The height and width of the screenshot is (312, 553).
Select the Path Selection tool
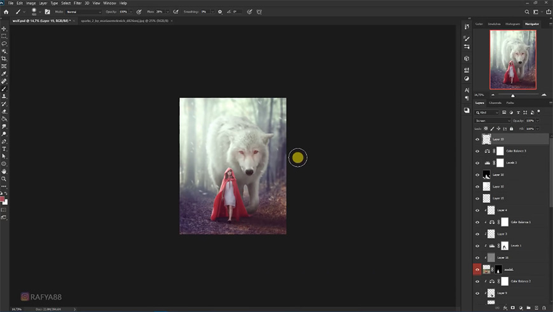click(x=4, y=157)
